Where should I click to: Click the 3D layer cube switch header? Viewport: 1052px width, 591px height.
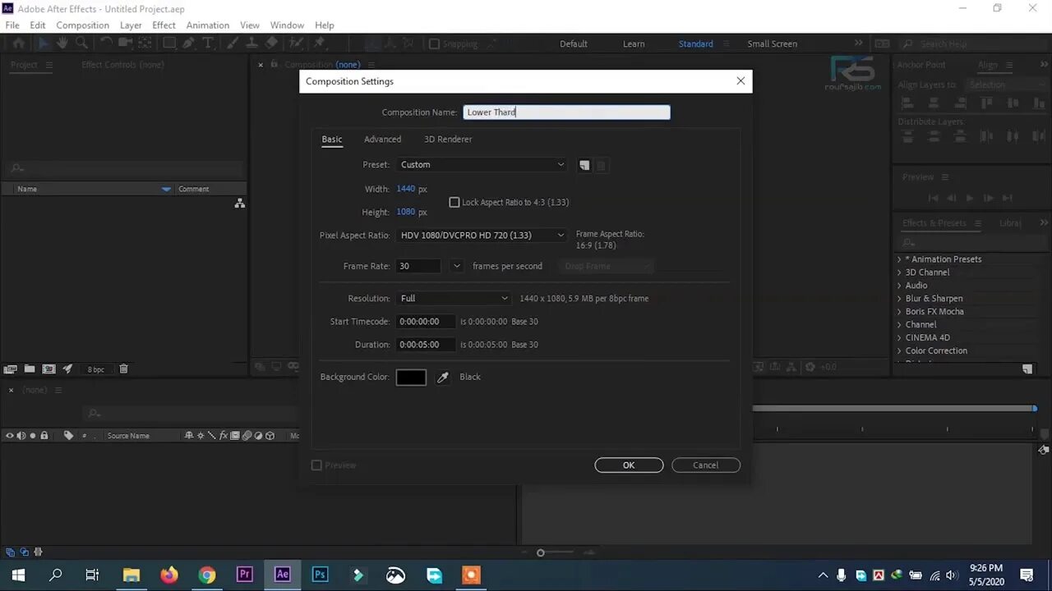(x=270, y=436)
